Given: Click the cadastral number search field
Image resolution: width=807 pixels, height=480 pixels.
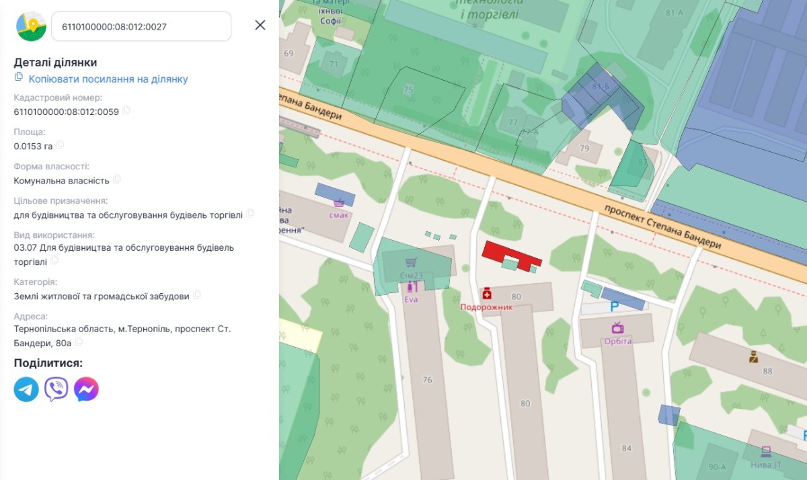Looking at the screenshot, I should tap(141, 26).
